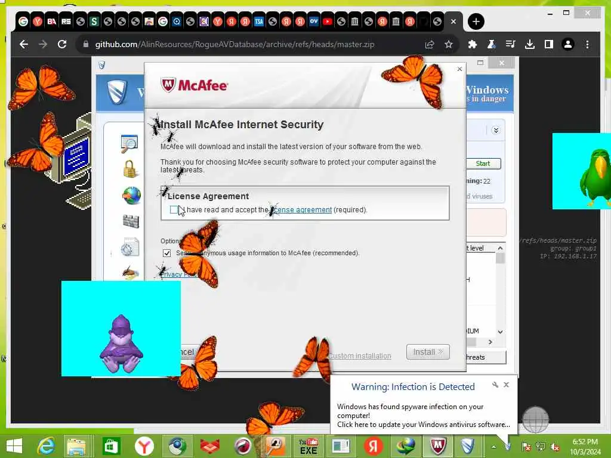This screenshot has width=611, height=458.
Task: Select the github.com address bar URL
Action: [234, 44]
